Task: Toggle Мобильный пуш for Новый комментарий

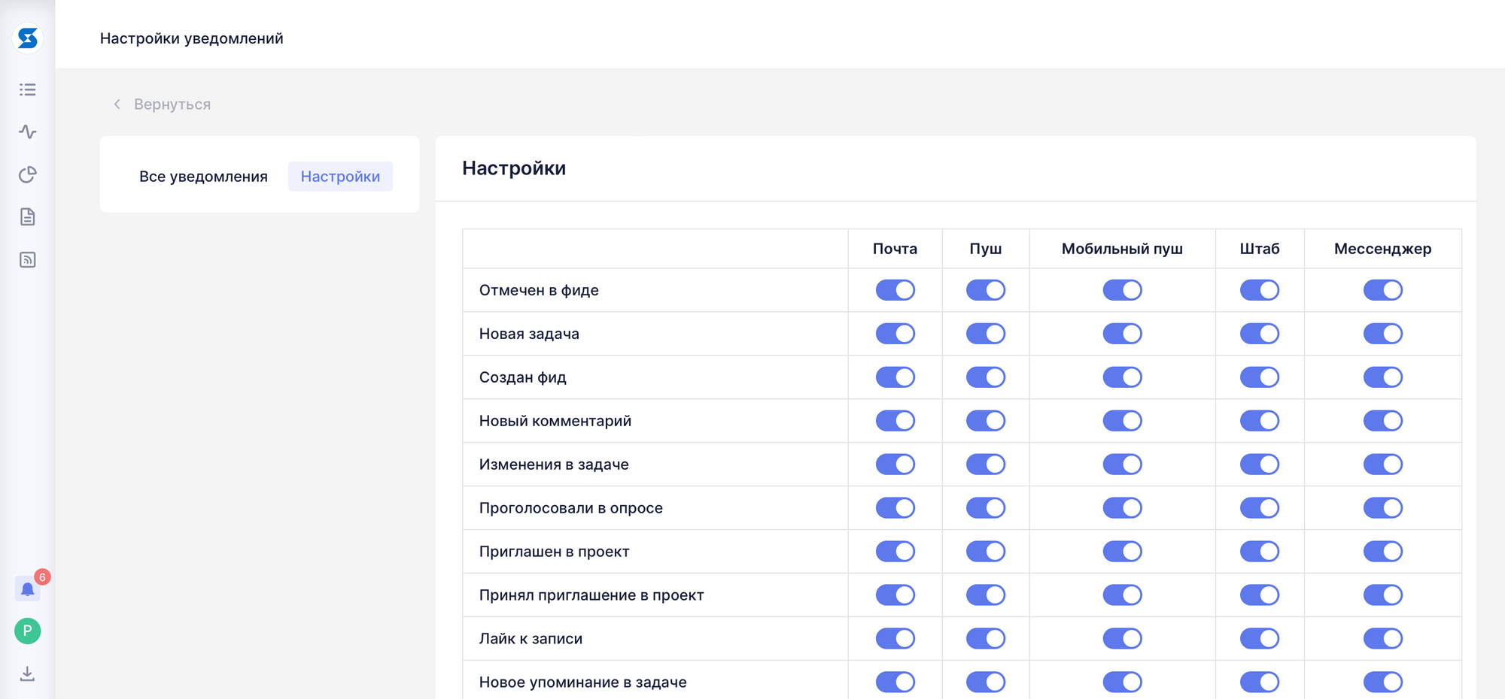Action: (x=1123, y=421)
